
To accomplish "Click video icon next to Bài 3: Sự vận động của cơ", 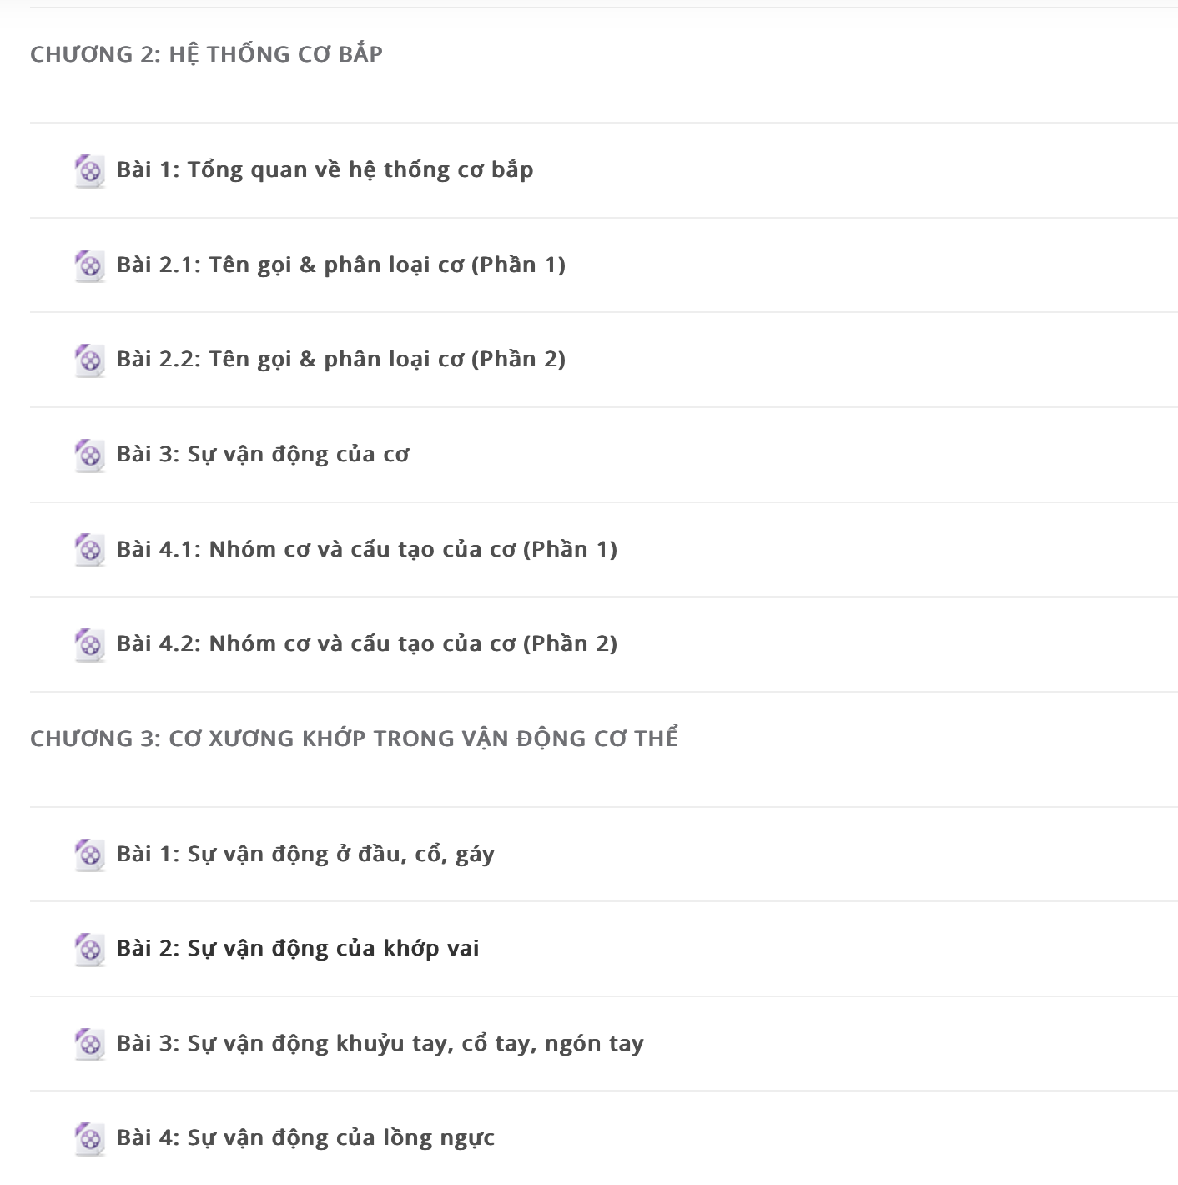I will [x=89, y=455].
